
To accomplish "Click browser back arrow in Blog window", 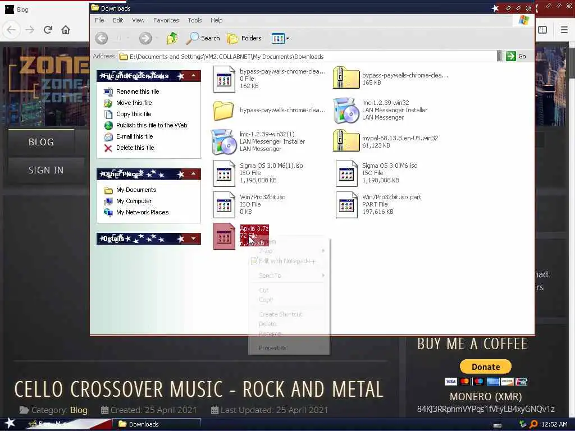I will pos(11,30).
